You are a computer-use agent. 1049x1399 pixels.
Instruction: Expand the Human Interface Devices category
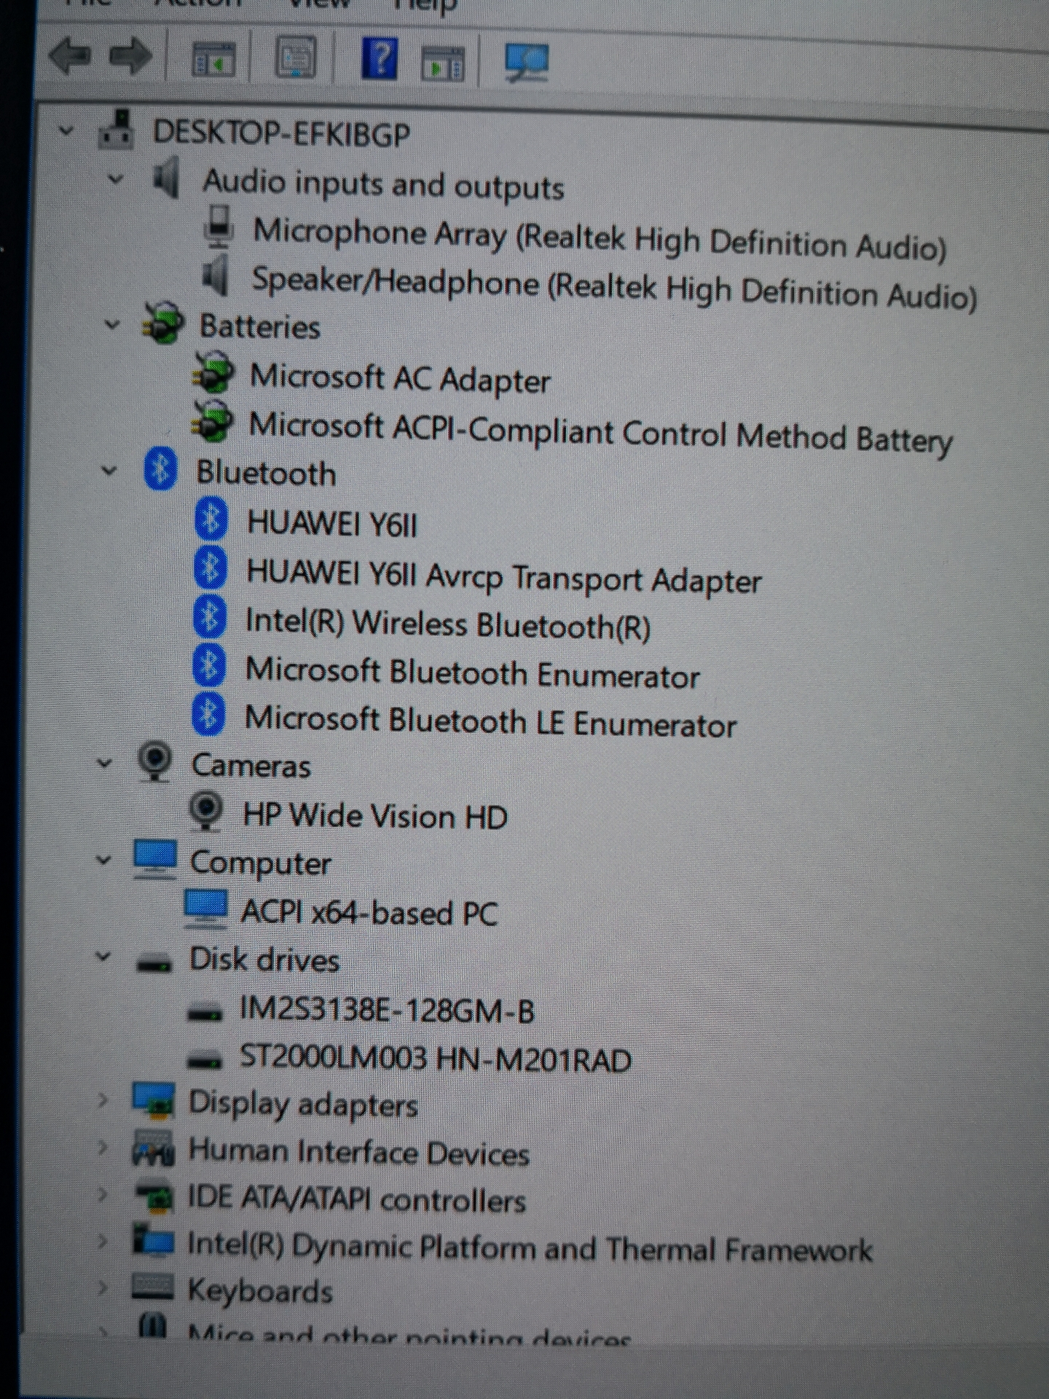pos(103,1148)
